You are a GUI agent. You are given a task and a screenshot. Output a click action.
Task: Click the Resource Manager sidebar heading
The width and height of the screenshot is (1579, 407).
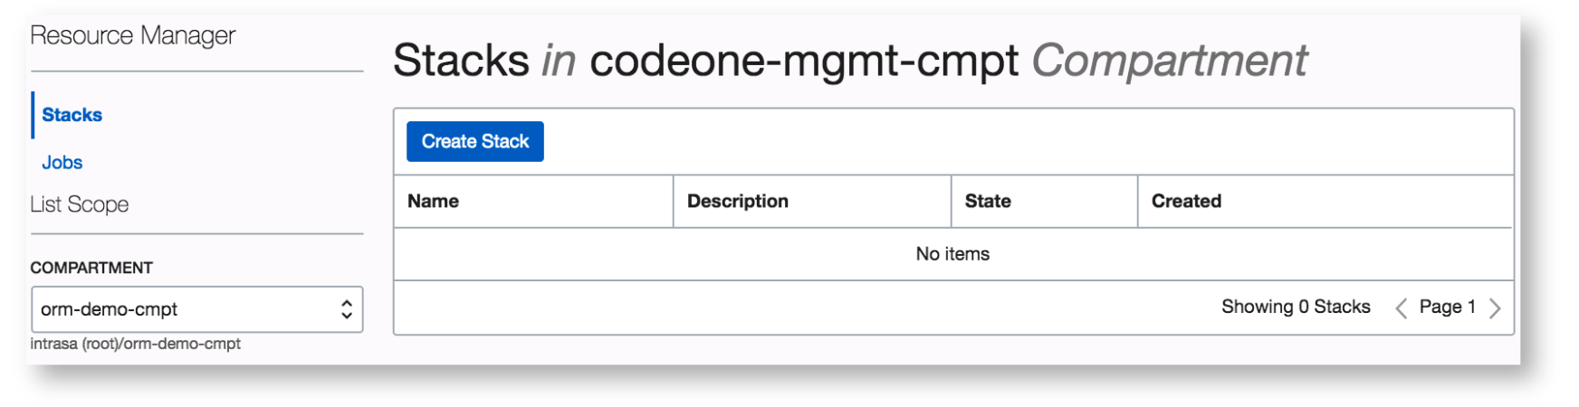(132, 35)
